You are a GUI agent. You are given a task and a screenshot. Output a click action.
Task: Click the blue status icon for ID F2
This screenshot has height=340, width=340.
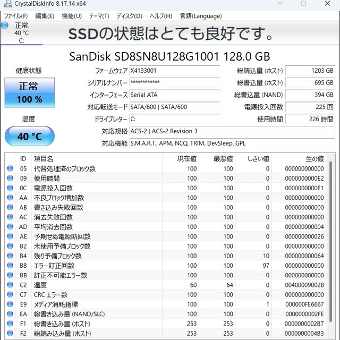(10, 333)
